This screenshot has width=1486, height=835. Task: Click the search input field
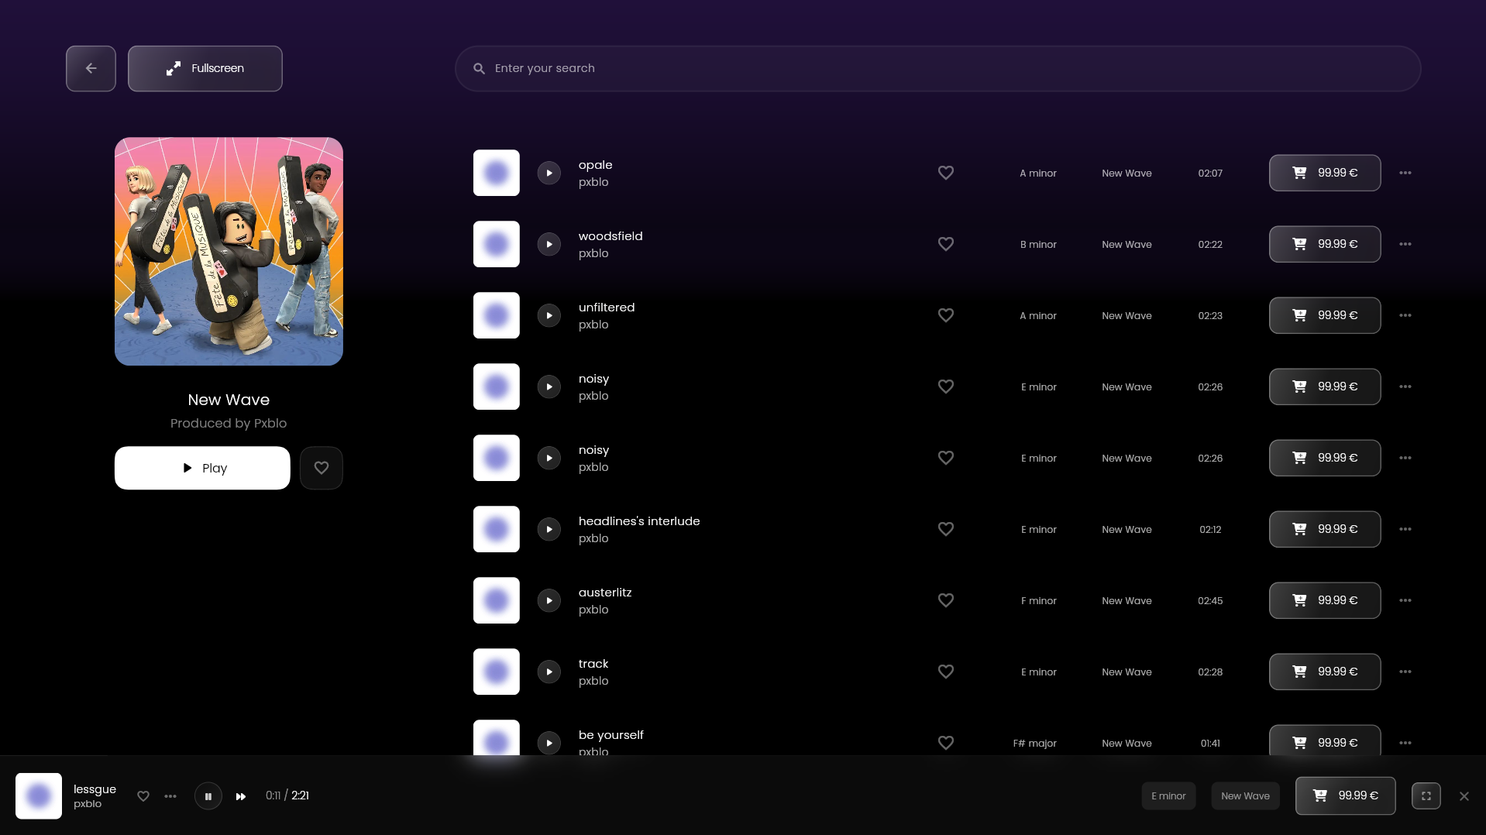point(937,68)
